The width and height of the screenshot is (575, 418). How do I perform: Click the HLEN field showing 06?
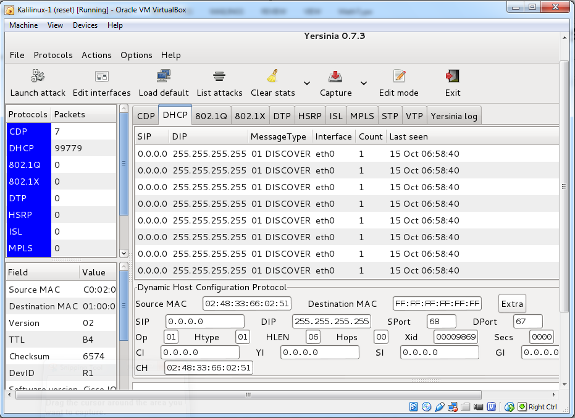click(x=313, y=337)
